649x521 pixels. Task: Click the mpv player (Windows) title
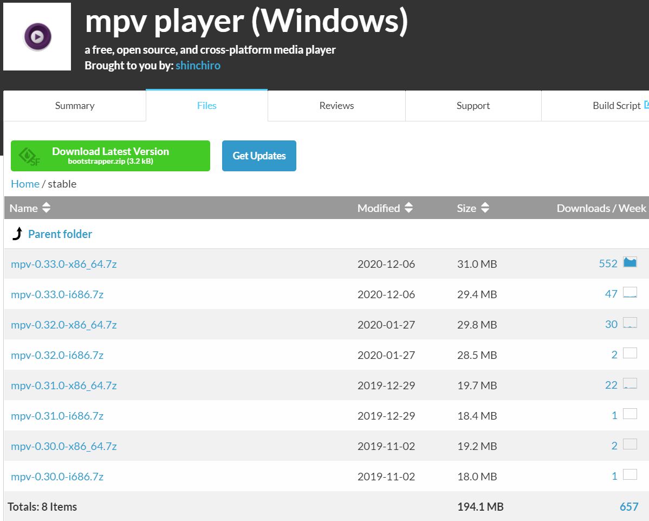(246, 22)
